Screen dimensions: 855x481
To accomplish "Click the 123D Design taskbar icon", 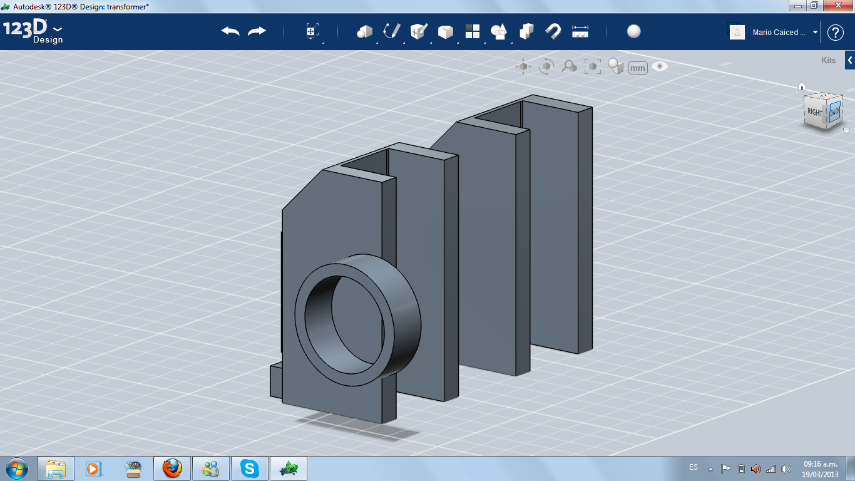I will (x=289, y=468).
